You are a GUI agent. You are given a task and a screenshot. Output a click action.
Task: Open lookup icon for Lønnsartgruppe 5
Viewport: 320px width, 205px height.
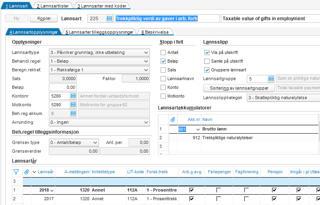tap(271, 79)
